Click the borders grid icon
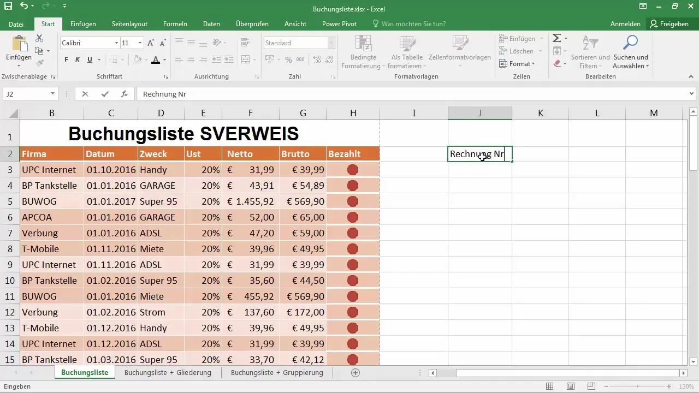This screenshot has width=699, height=393. [x=113, y=59]
